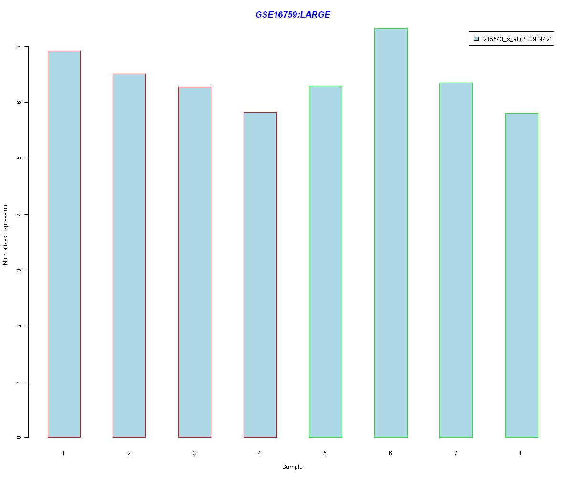
Task: Click y-axis tick value 6 on vertical axis
Action: pos(19,102)
